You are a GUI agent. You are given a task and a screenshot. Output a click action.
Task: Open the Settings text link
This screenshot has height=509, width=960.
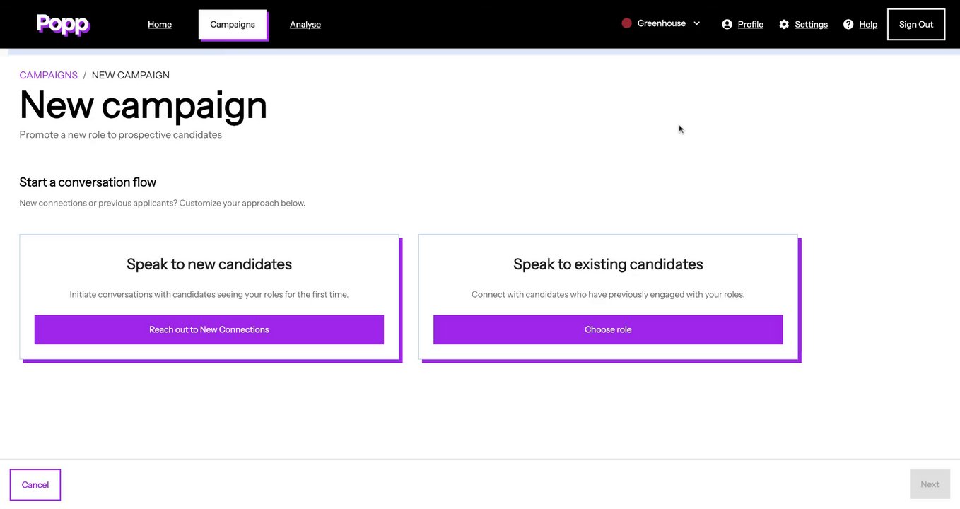811,24
